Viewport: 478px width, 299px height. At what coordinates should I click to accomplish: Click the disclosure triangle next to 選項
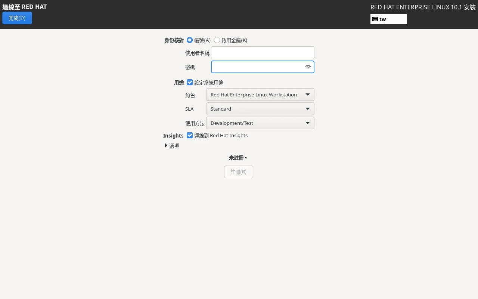click(x=166, y=145)
